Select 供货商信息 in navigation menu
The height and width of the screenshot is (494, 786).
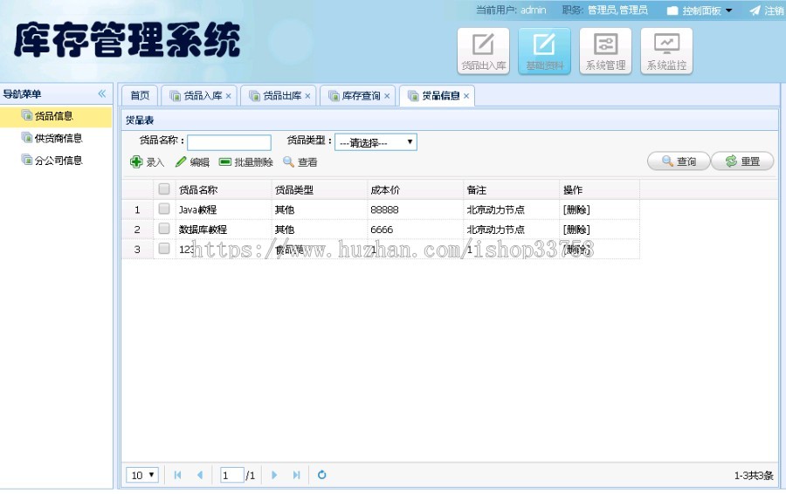pyautogui.click(x=56, y=138)
